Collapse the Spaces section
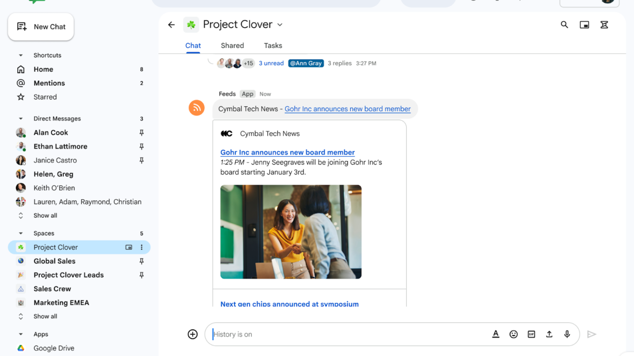The image size is (634, 356). click(x=20, y=233)
